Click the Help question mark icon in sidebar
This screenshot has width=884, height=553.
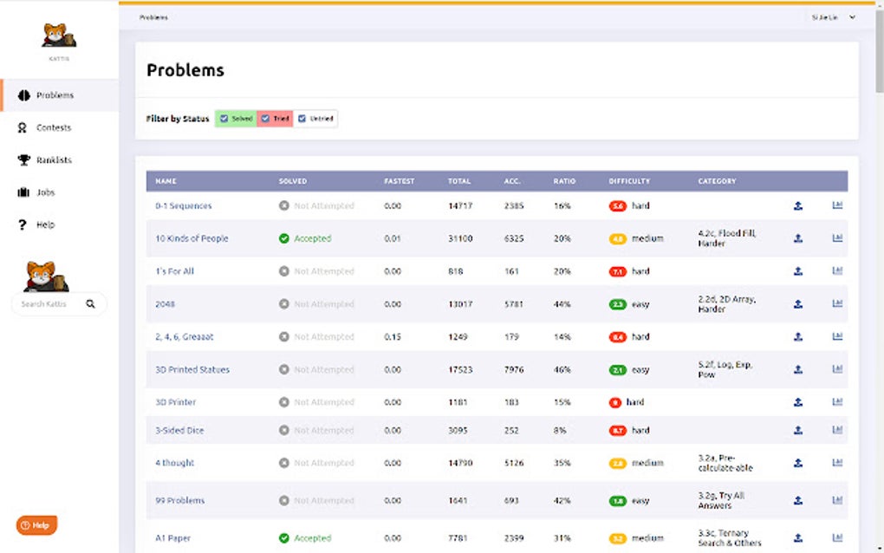(x=22, y=224)
